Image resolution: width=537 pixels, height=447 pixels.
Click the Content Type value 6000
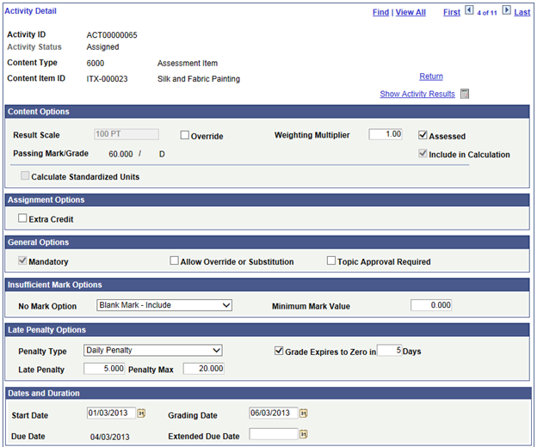96,64
